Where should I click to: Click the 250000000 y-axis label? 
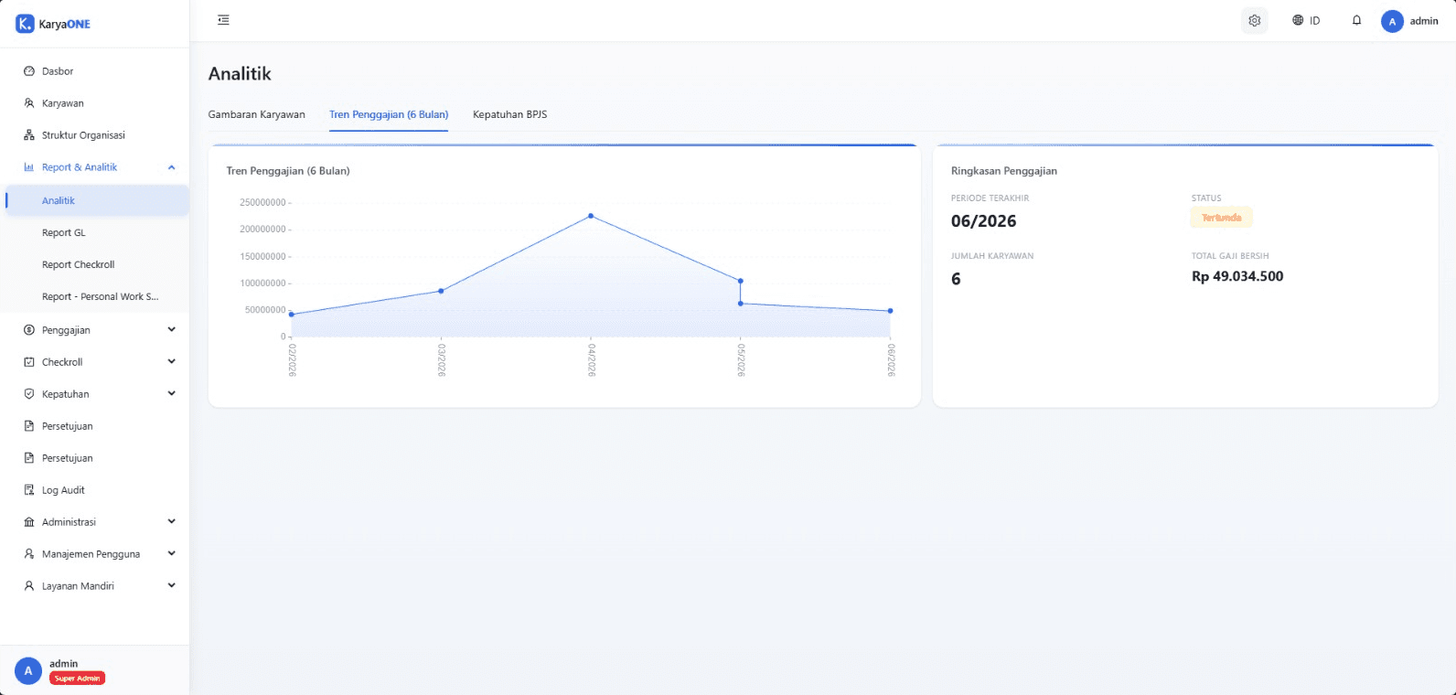click(262, 203)
